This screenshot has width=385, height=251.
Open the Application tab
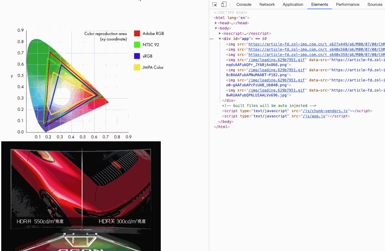point(293,4)
